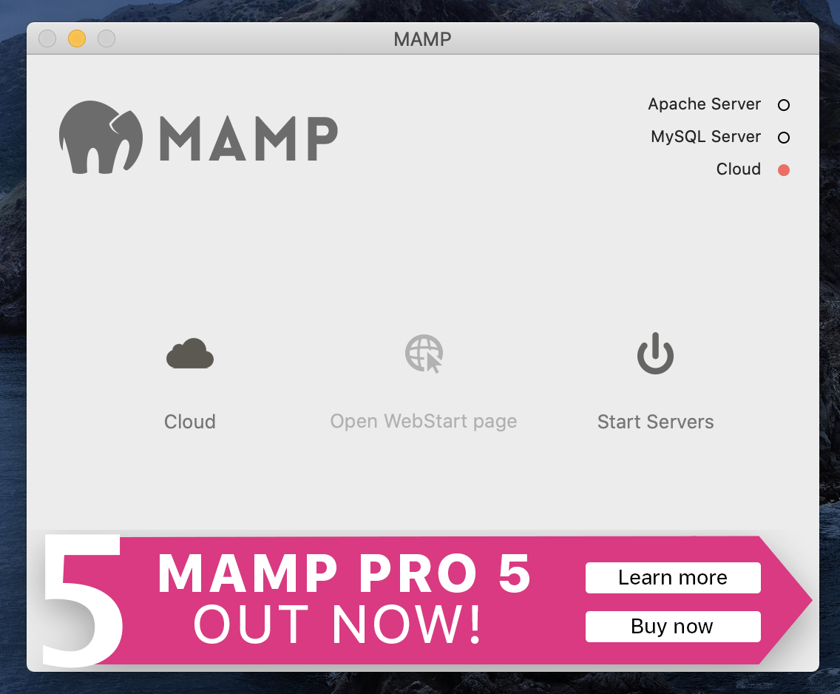Click the Apache Server text label
The image size is (840, 694).
[x=704, y=104]
